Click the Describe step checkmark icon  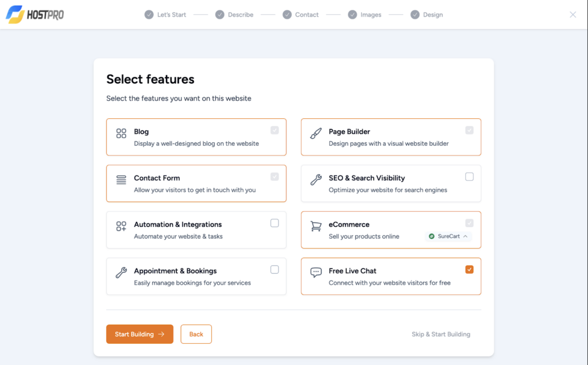click(220, 14)
